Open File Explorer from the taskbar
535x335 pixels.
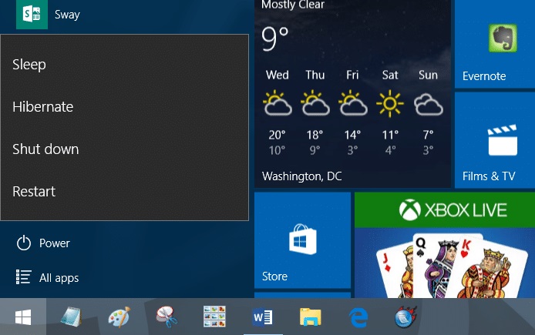[x=310, y=317]
